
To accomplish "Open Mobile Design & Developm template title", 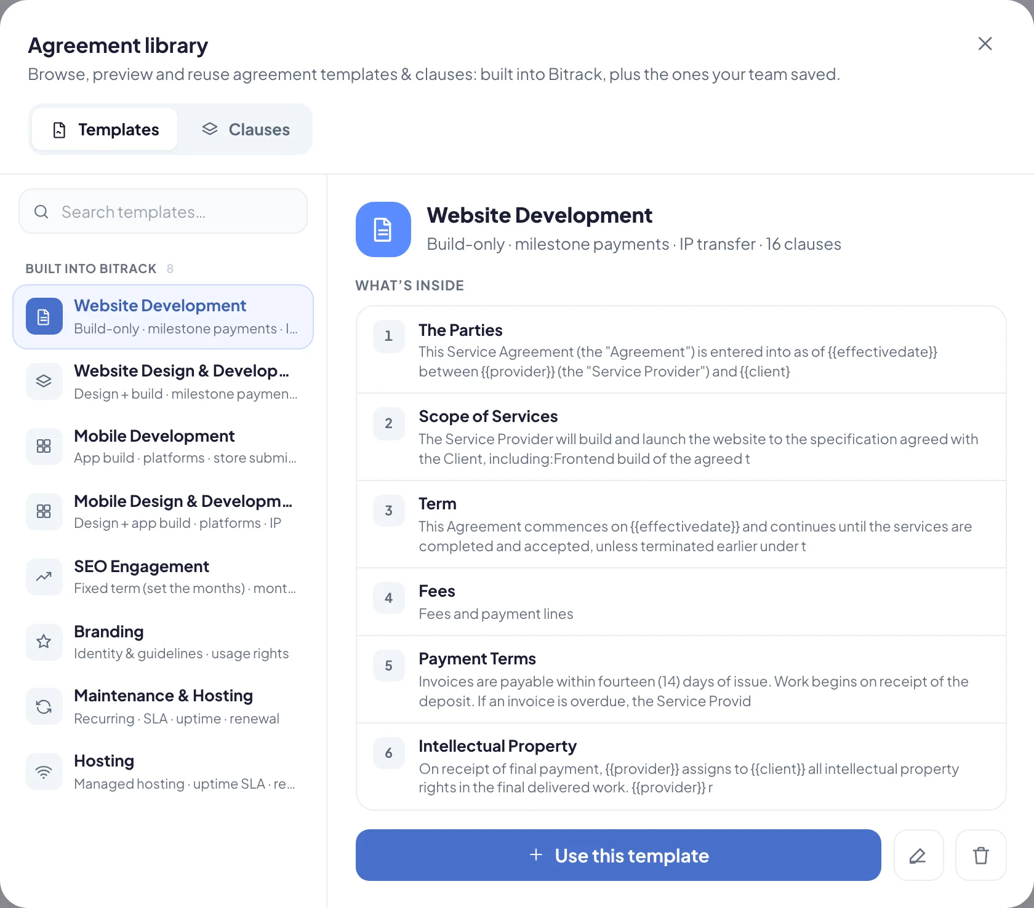I will (x=183, y=501).
